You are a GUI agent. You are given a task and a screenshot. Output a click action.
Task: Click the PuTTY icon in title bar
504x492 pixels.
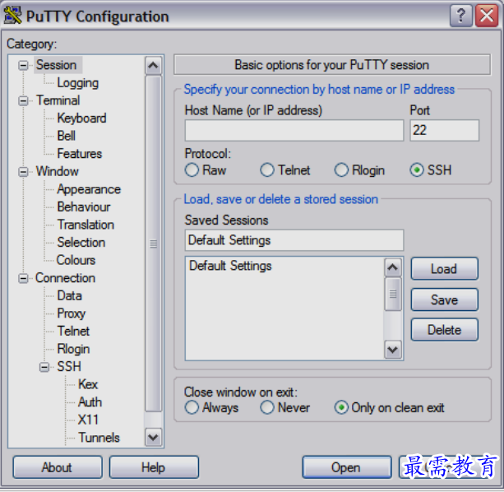[x=12, y=15]
